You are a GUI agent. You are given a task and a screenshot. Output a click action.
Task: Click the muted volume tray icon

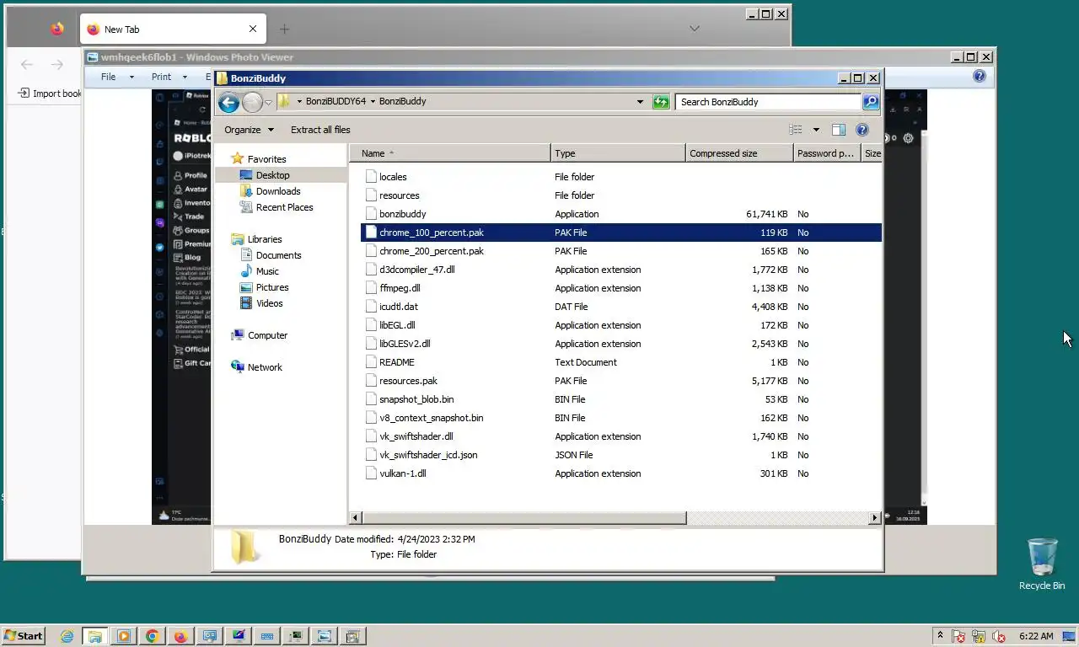coord(999,636)
